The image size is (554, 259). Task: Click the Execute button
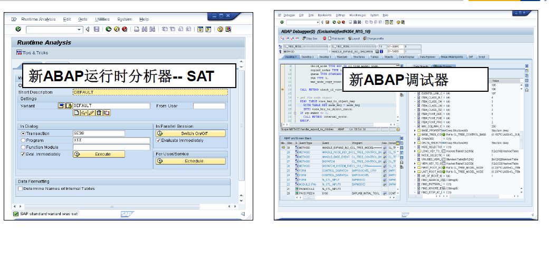99,154
